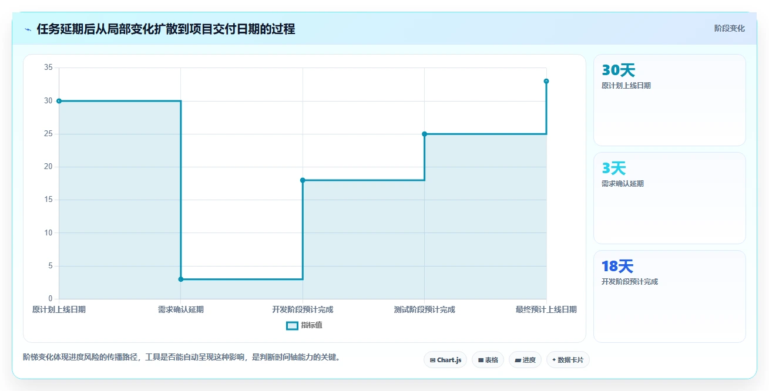Click the chart title 任务延期后从局部变化扩散
The width and height of the screenshot is (769, 391).
[x=166, y=29]
